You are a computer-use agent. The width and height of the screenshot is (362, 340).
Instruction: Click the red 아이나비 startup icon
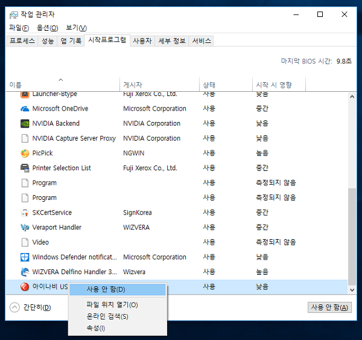click(x=25, y=287)
